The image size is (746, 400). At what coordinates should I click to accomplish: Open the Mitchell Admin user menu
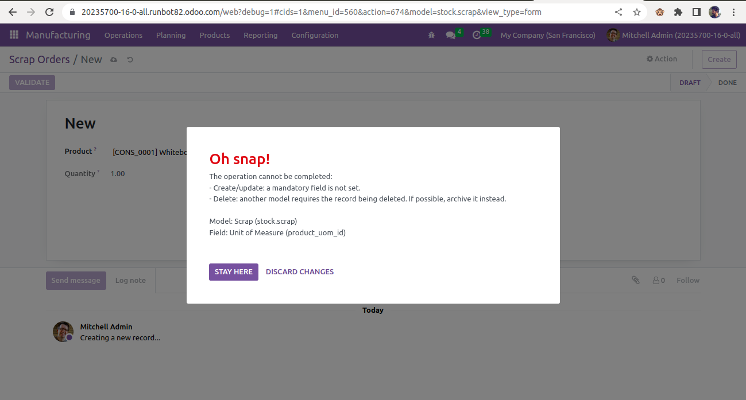[x=674, y=35]
